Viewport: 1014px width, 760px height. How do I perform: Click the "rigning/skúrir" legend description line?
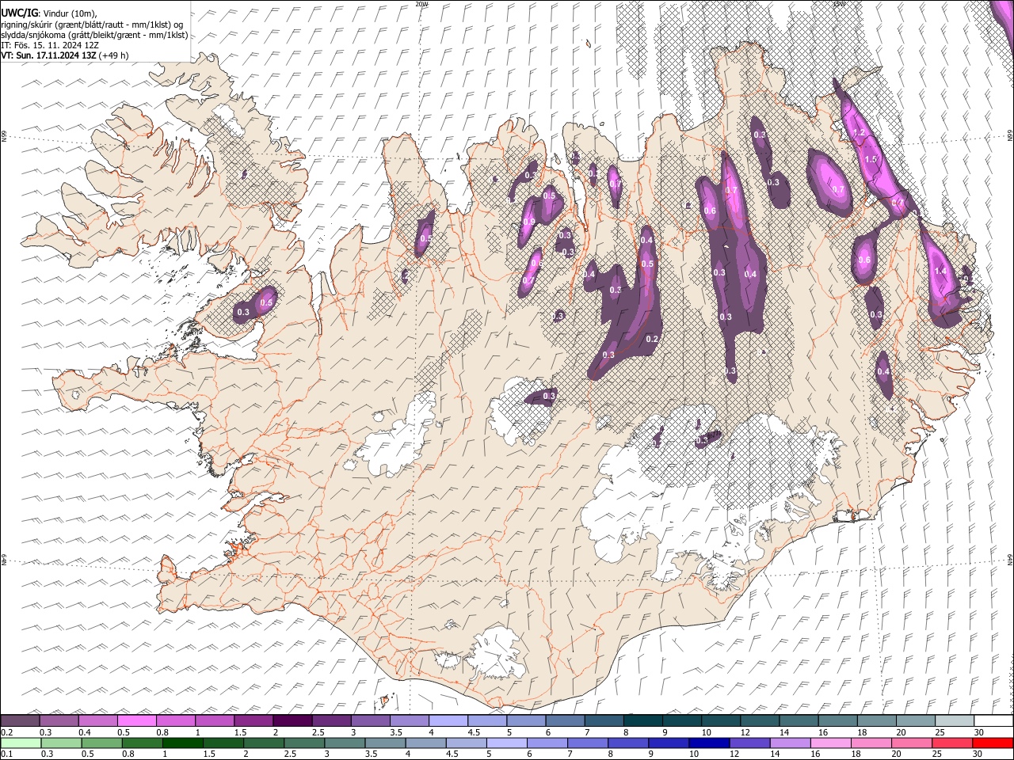(x=93, y=25)
